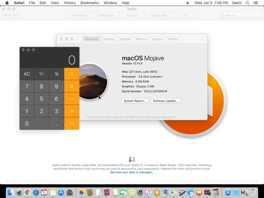Screen dimensions: 264x198
Task: Click the Calculator icon in Dock
Action: pos(216,192)
